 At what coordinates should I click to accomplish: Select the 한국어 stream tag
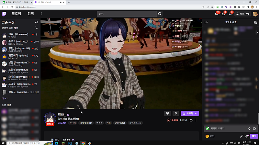[73, 123]
